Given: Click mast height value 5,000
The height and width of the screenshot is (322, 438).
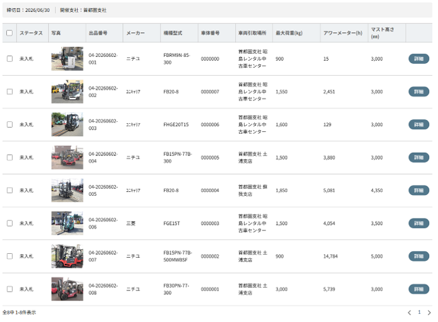Looking at the screenshot, I should pos(377,256).
